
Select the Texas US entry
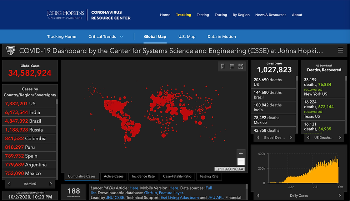coord(323,109)
